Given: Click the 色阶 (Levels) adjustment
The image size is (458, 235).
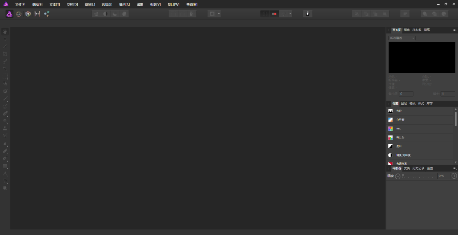Looking at the screenshot, I should [x=399, y=111].
